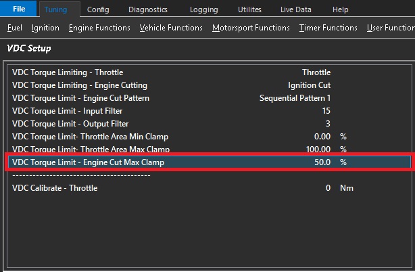The height and width of the screenshot is (272, 415).
Task: Expand the Engine Functions menu
Action: point(99,28)
